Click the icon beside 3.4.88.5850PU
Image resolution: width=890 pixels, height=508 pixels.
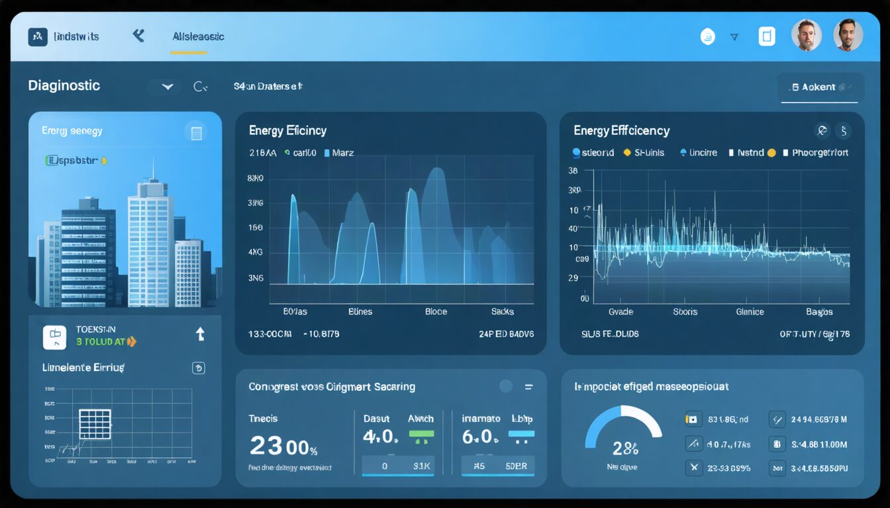tap(777, 468)
